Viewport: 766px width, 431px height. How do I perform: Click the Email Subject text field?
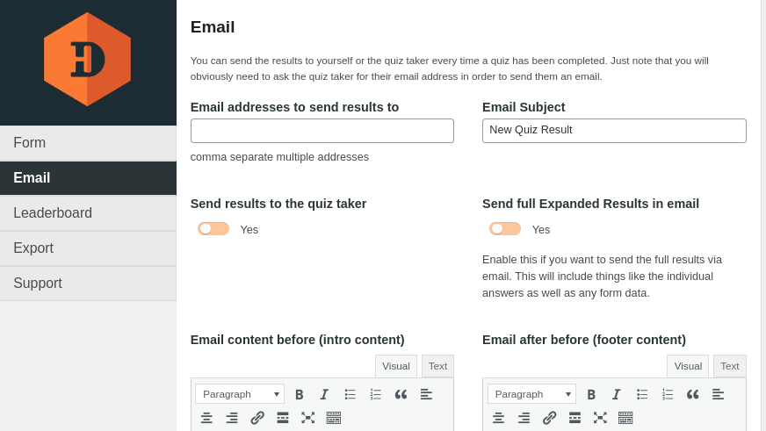tap(614, 131)
